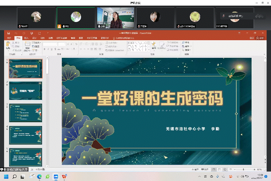The width and height of the screenshot is (271, 181).
Task: Open Tencent Meeting icon on taskbar
Action: coord(56,176)
